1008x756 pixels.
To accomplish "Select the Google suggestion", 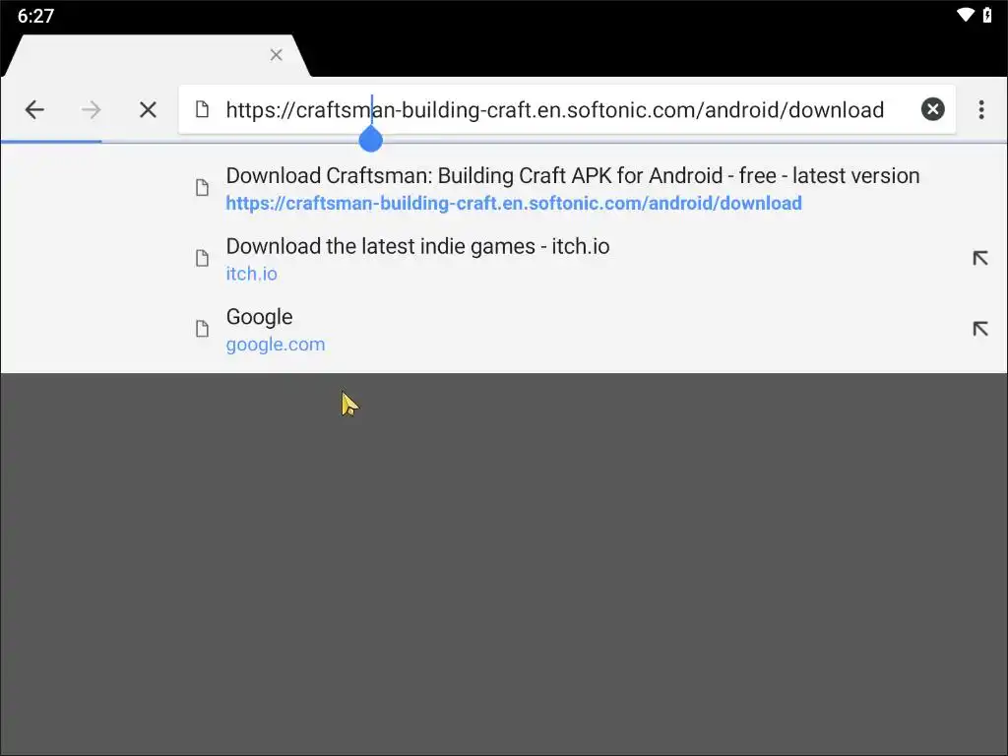I will pos(504,330).
